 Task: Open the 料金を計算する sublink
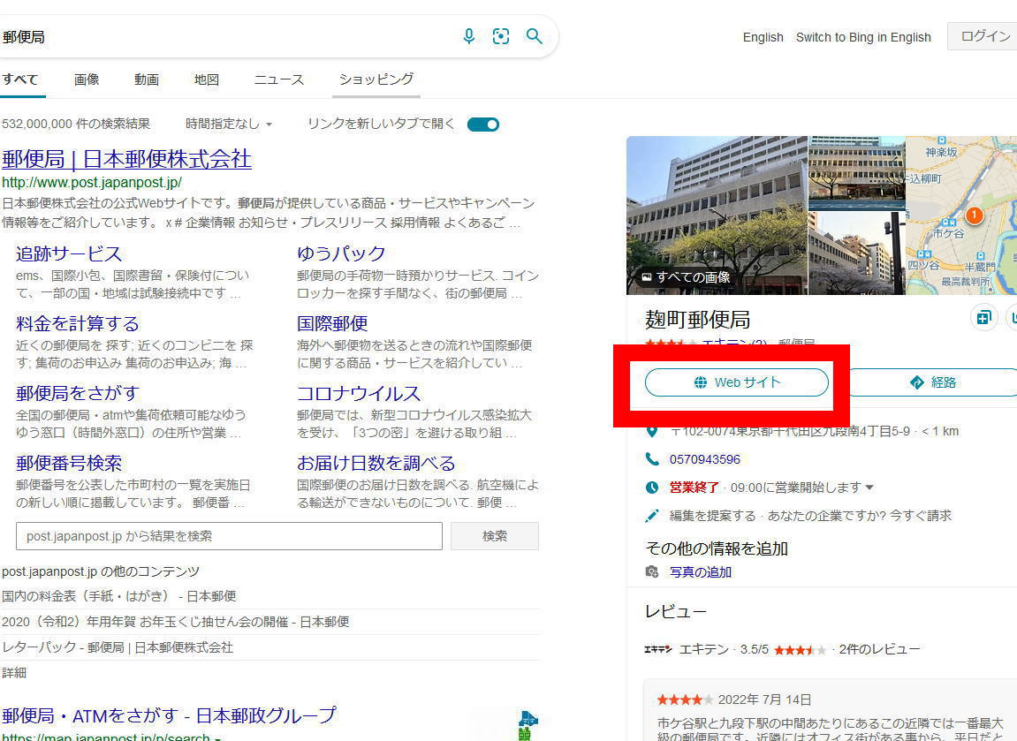(77, 323)
